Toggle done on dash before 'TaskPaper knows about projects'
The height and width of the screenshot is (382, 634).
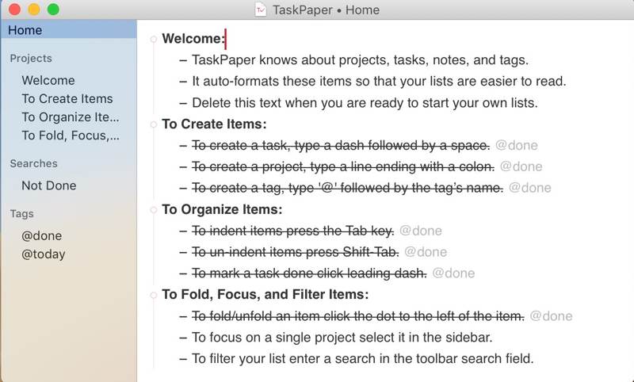pos(183,60)
